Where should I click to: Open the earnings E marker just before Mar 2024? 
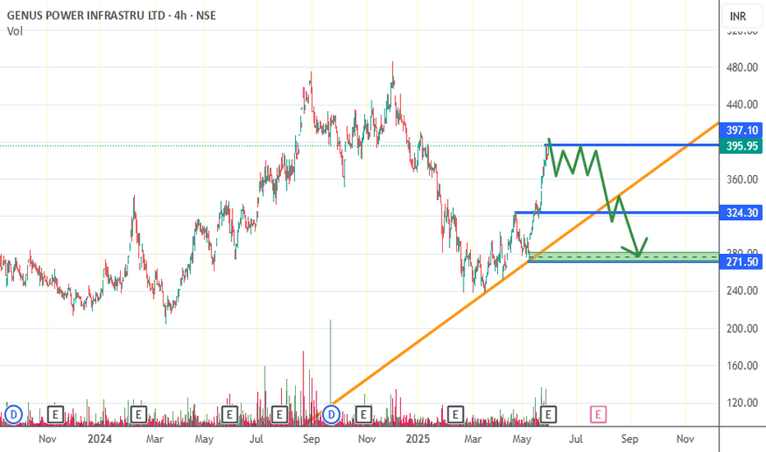coord(138,415)
